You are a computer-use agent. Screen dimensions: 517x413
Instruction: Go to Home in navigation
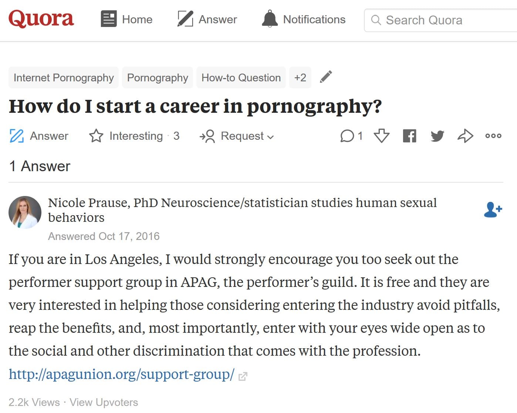[x=127, y=19]
